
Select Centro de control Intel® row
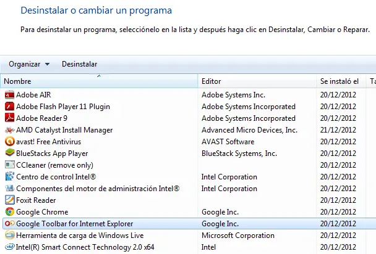[x=54, y=177]
